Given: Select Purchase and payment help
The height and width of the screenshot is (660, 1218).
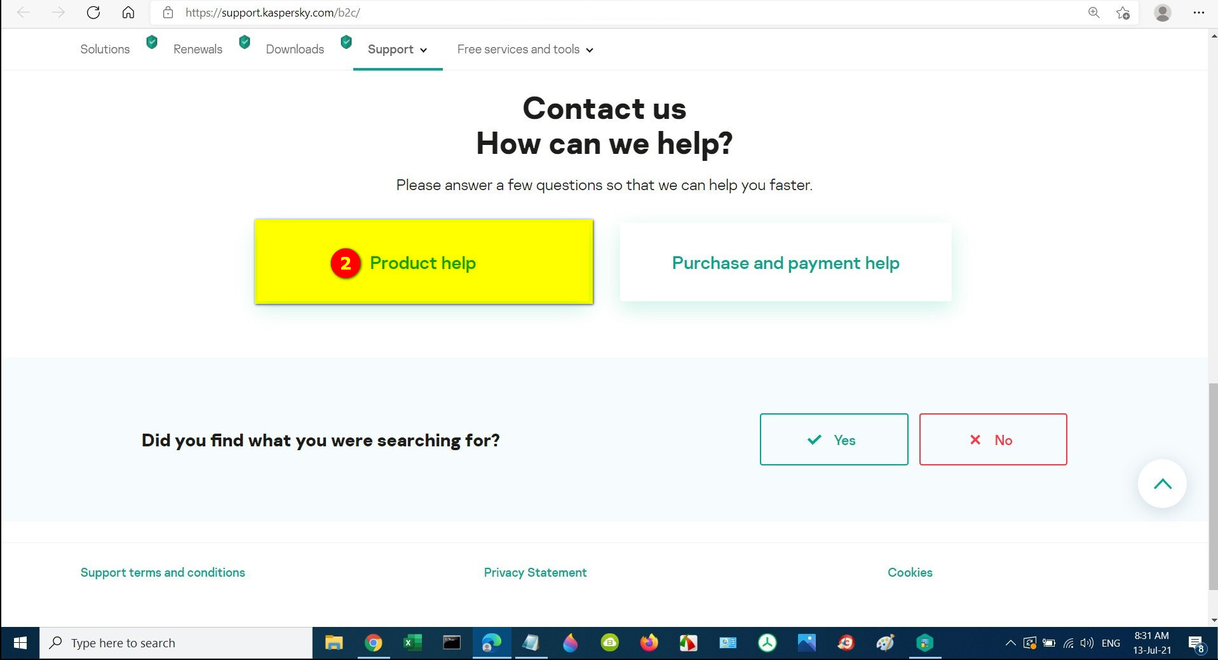Looking at the screenshot, I should (785, 262).
